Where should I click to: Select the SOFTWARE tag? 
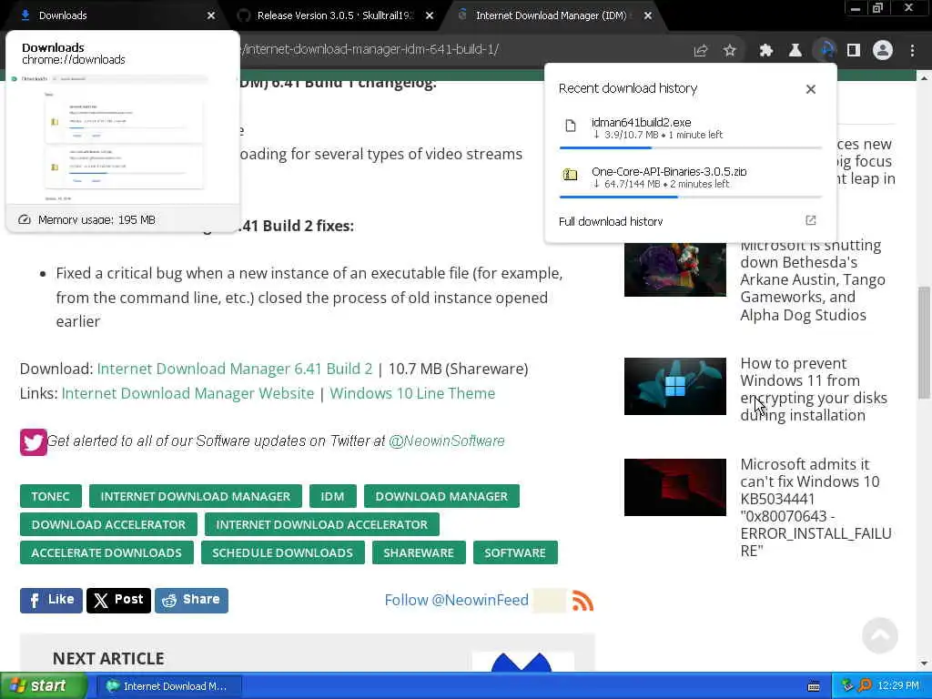pyautogui.click(x=515, y=552)
